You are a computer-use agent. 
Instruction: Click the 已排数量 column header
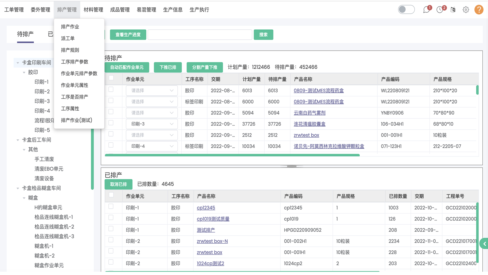point(398,196)
